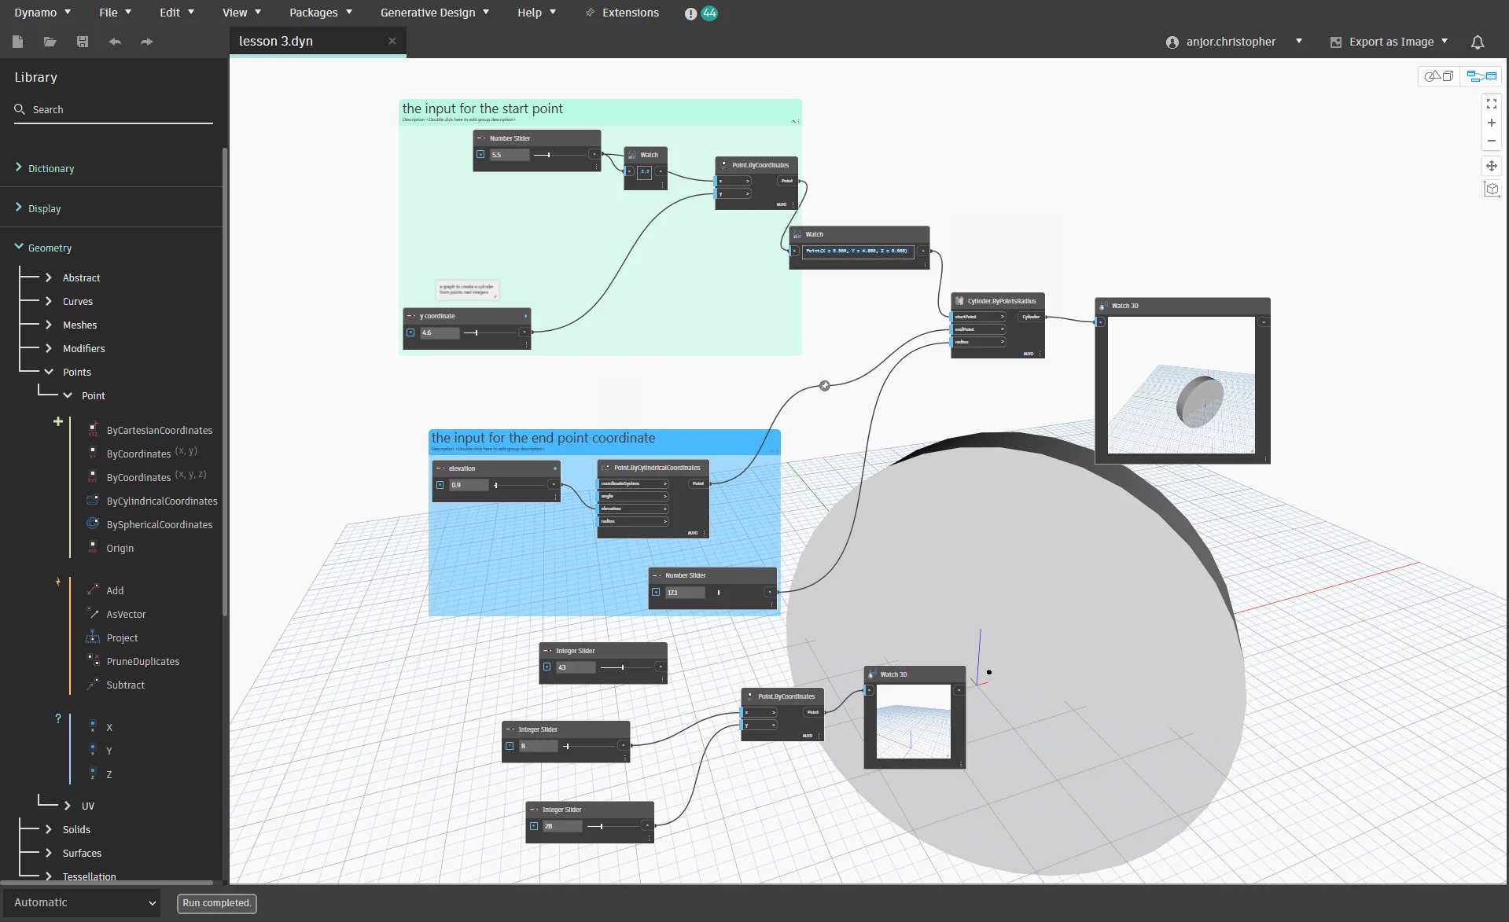This screenshot has height=922, width=1509.
Task: Save the graph with the disk icon
Action: click(x=82, y=42)
